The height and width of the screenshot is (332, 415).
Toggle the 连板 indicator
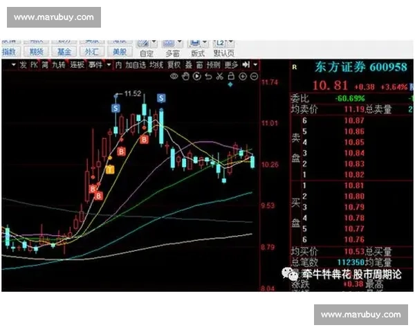coord(77,64)
